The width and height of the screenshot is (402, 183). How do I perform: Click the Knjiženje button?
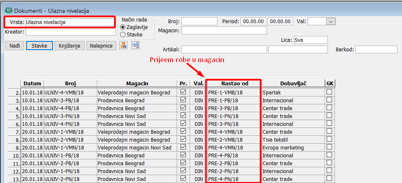click(70, 46)
